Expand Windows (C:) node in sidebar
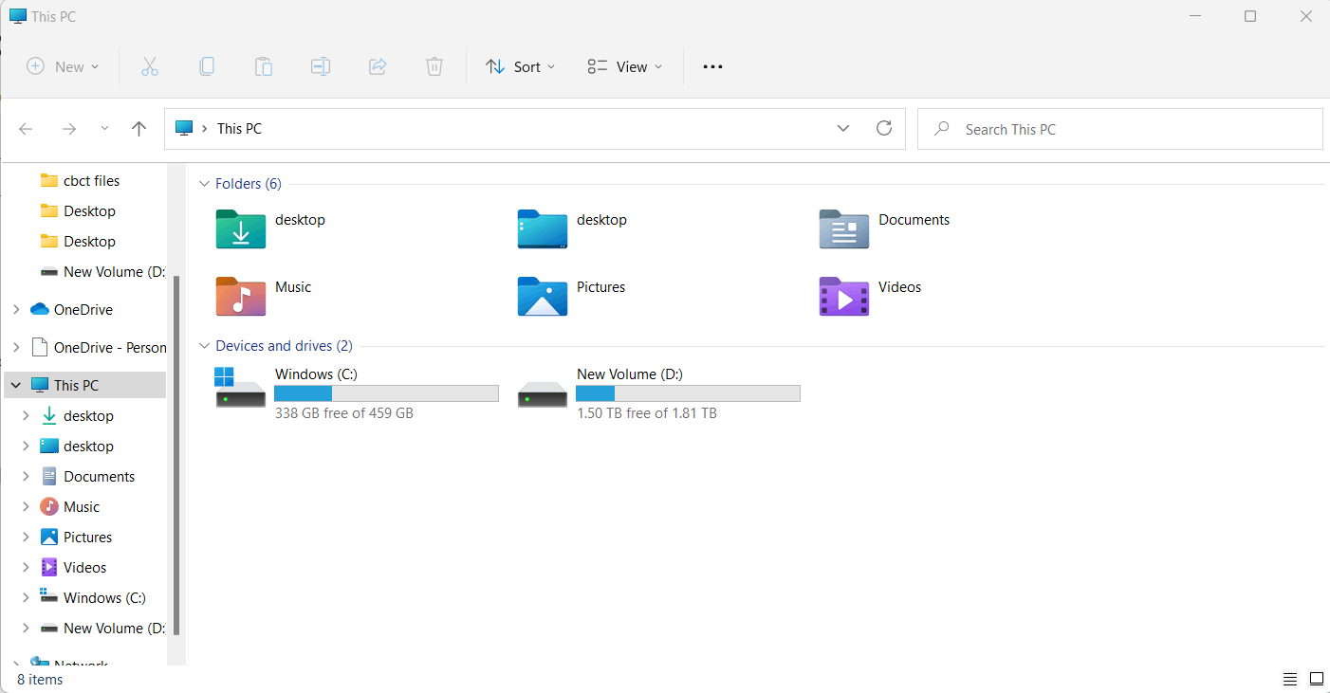 click(26, 597)
